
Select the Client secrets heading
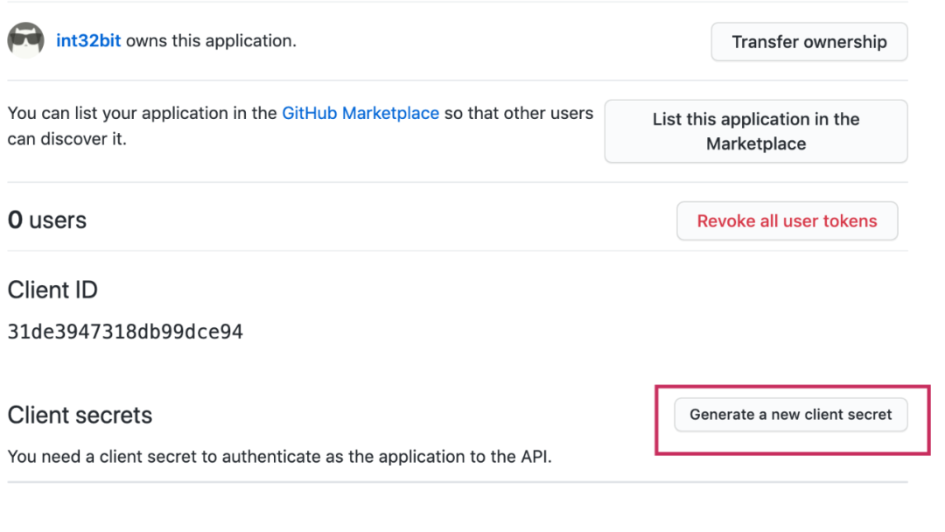coord(80,415)
